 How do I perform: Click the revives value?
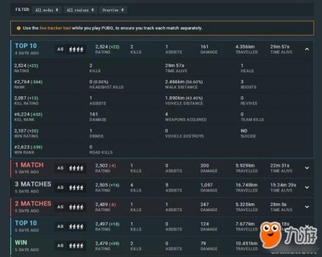[242, 98]
